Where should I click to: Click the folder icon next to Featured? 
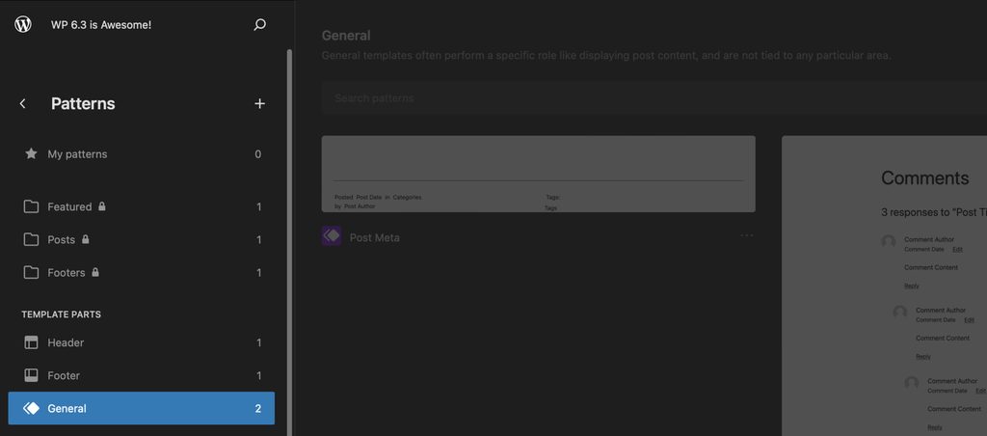(31, 206)
